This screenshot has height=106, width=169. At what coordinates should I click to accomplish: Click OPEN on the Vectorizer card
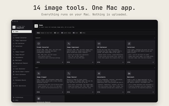coord(129,62)
